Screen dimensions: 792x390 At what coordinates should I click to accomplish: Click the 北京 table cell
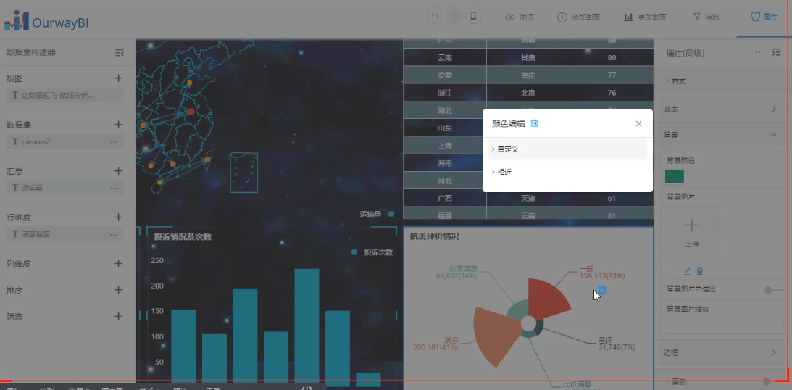pos(528,93)
